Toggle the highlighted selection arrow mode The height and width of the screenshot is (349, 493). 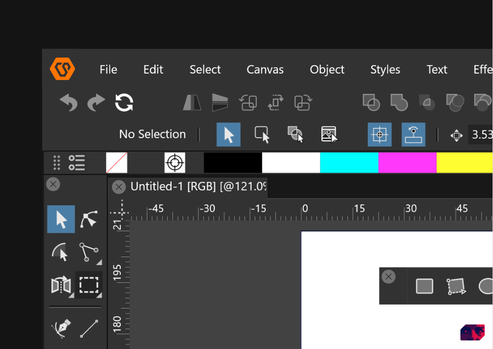[x=229, y=134]
